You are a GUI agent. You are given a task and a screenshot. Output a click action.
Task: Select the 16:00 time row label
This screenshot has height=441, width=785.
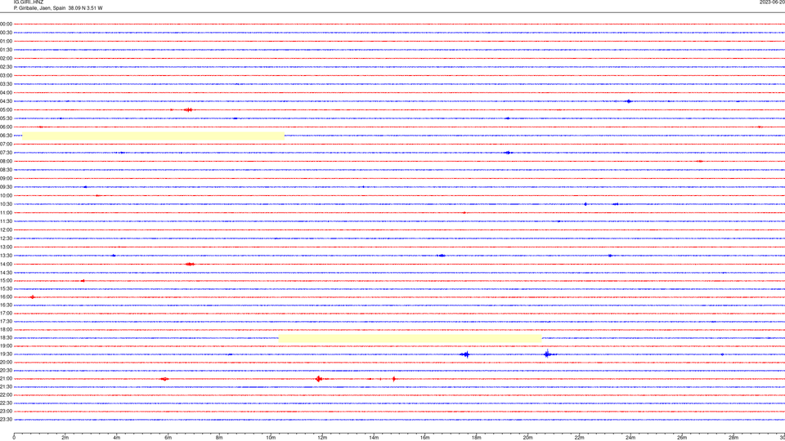6,297
